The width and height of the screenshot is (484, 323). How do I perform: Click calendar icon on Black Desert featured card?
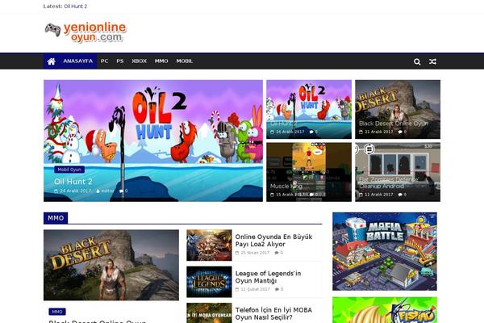(x=361, y=132)
